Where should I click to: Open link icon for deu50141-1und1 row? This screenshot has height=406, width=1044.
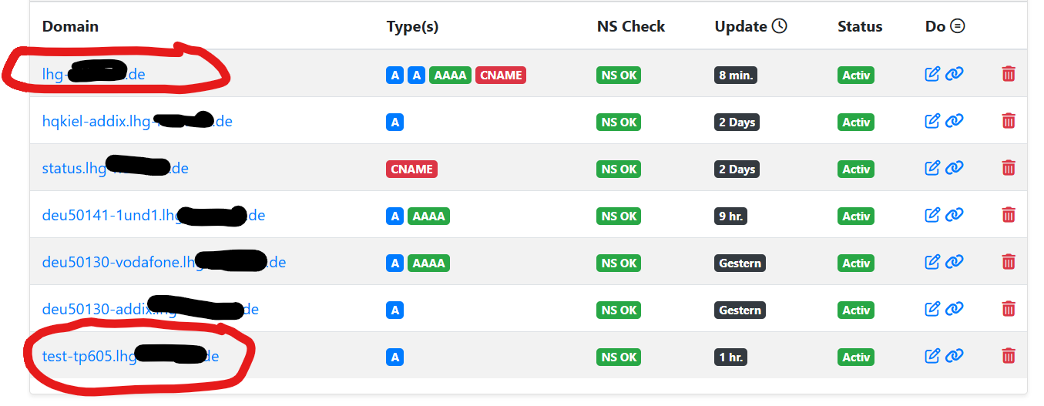955,215
